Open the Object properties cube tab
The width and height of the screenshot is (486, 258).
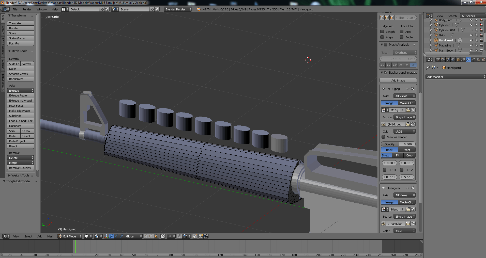(x=458, y=60)
